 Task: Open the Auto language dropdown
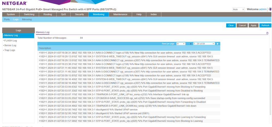(x=239, y=9)
